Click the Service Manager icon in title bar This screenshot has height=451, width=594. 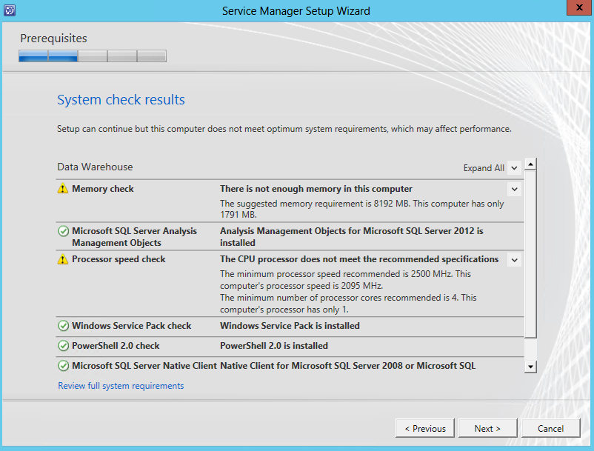click(x=10, y=10)
